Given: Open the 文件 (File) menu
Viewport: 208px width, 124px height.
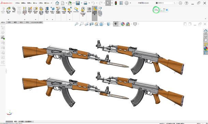Looking at the screenshot, I should 17,3.
